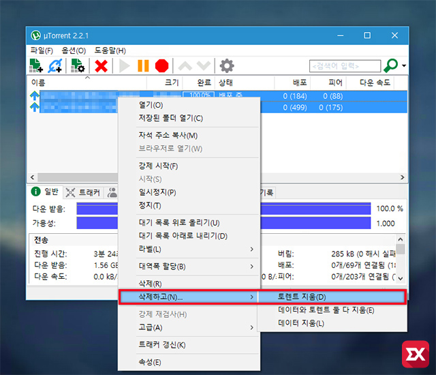
Task: Choose 정지(T) menu entry
Action: pyautogui.click(x=189, y=205)
